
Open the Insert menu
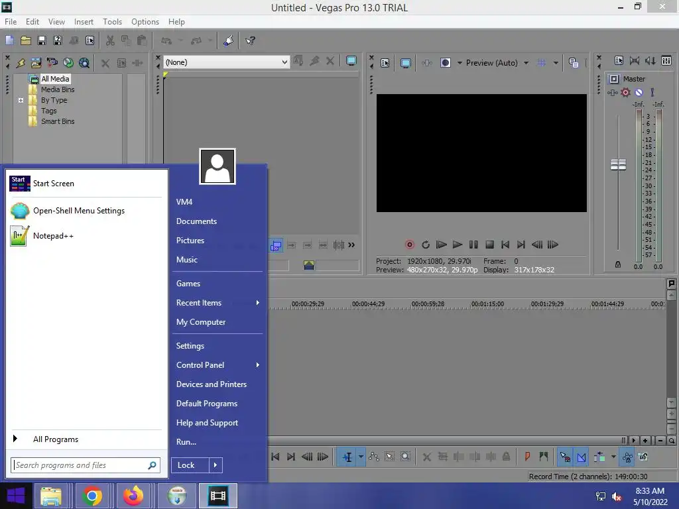(84, 22)
